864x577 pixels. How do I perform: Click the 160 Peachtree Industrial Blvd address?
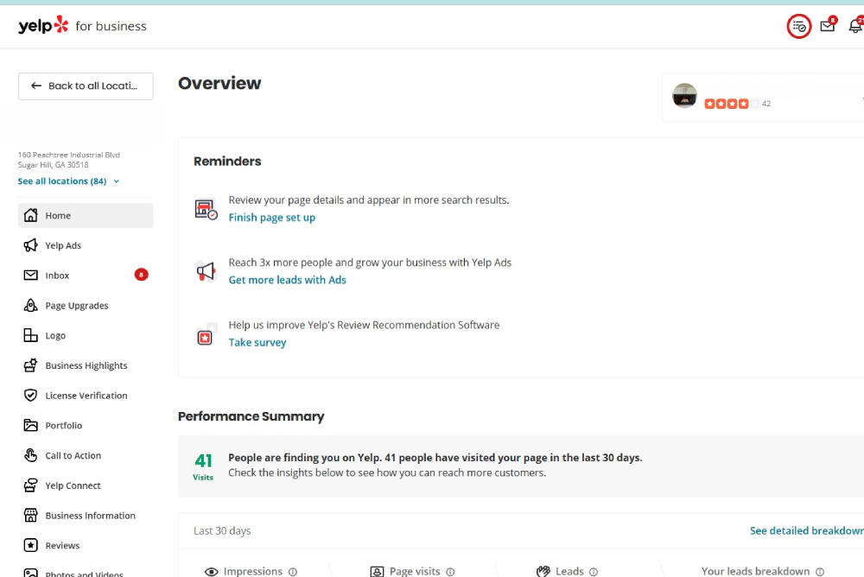[x=69, y=155]
